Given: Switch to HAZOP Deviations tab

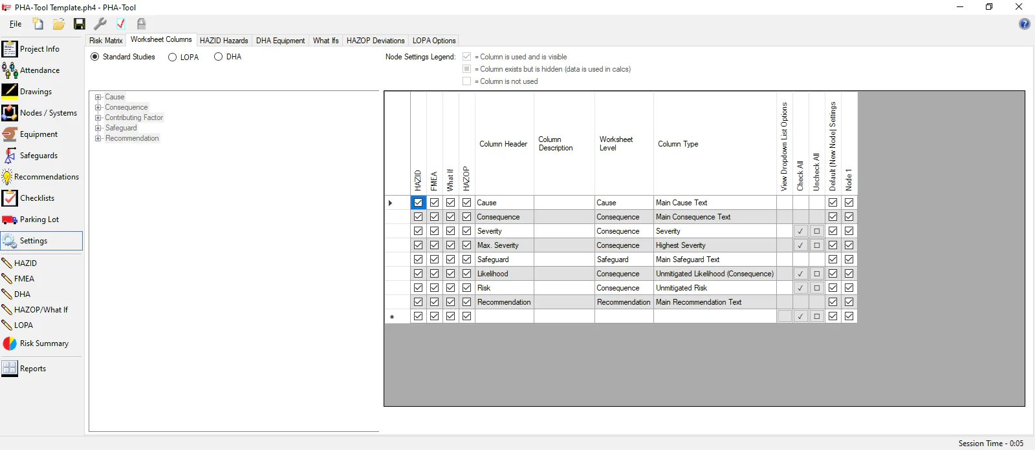Looking at the screenshot, I should click(x=375, y=41).
